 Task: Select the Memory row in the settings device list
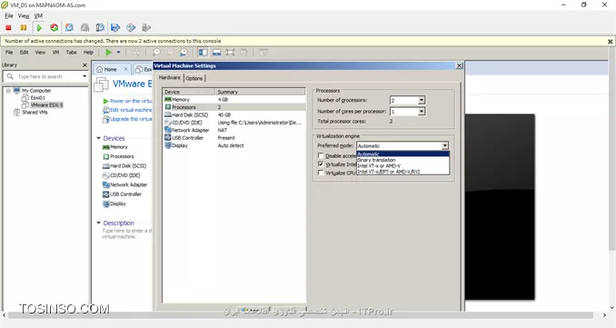tap(234, 99)
